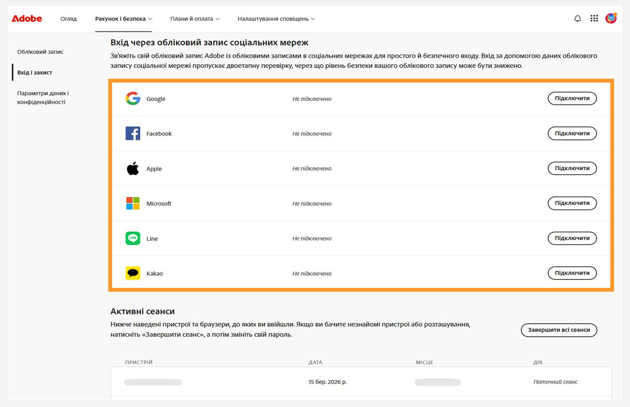Click the Kakao logo icon
630x407 pixels.
(x=133, y=273)
